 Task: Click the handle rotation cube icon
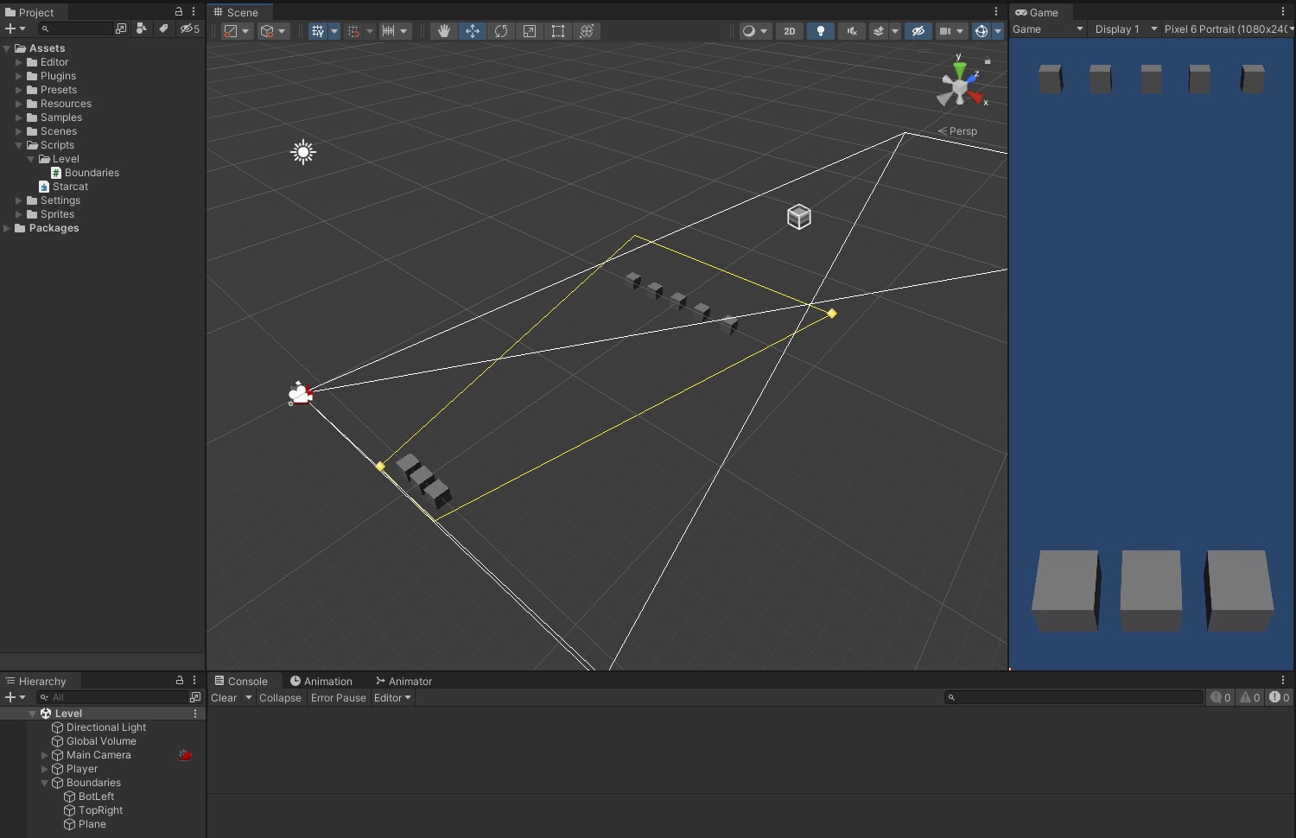[267, 31]
